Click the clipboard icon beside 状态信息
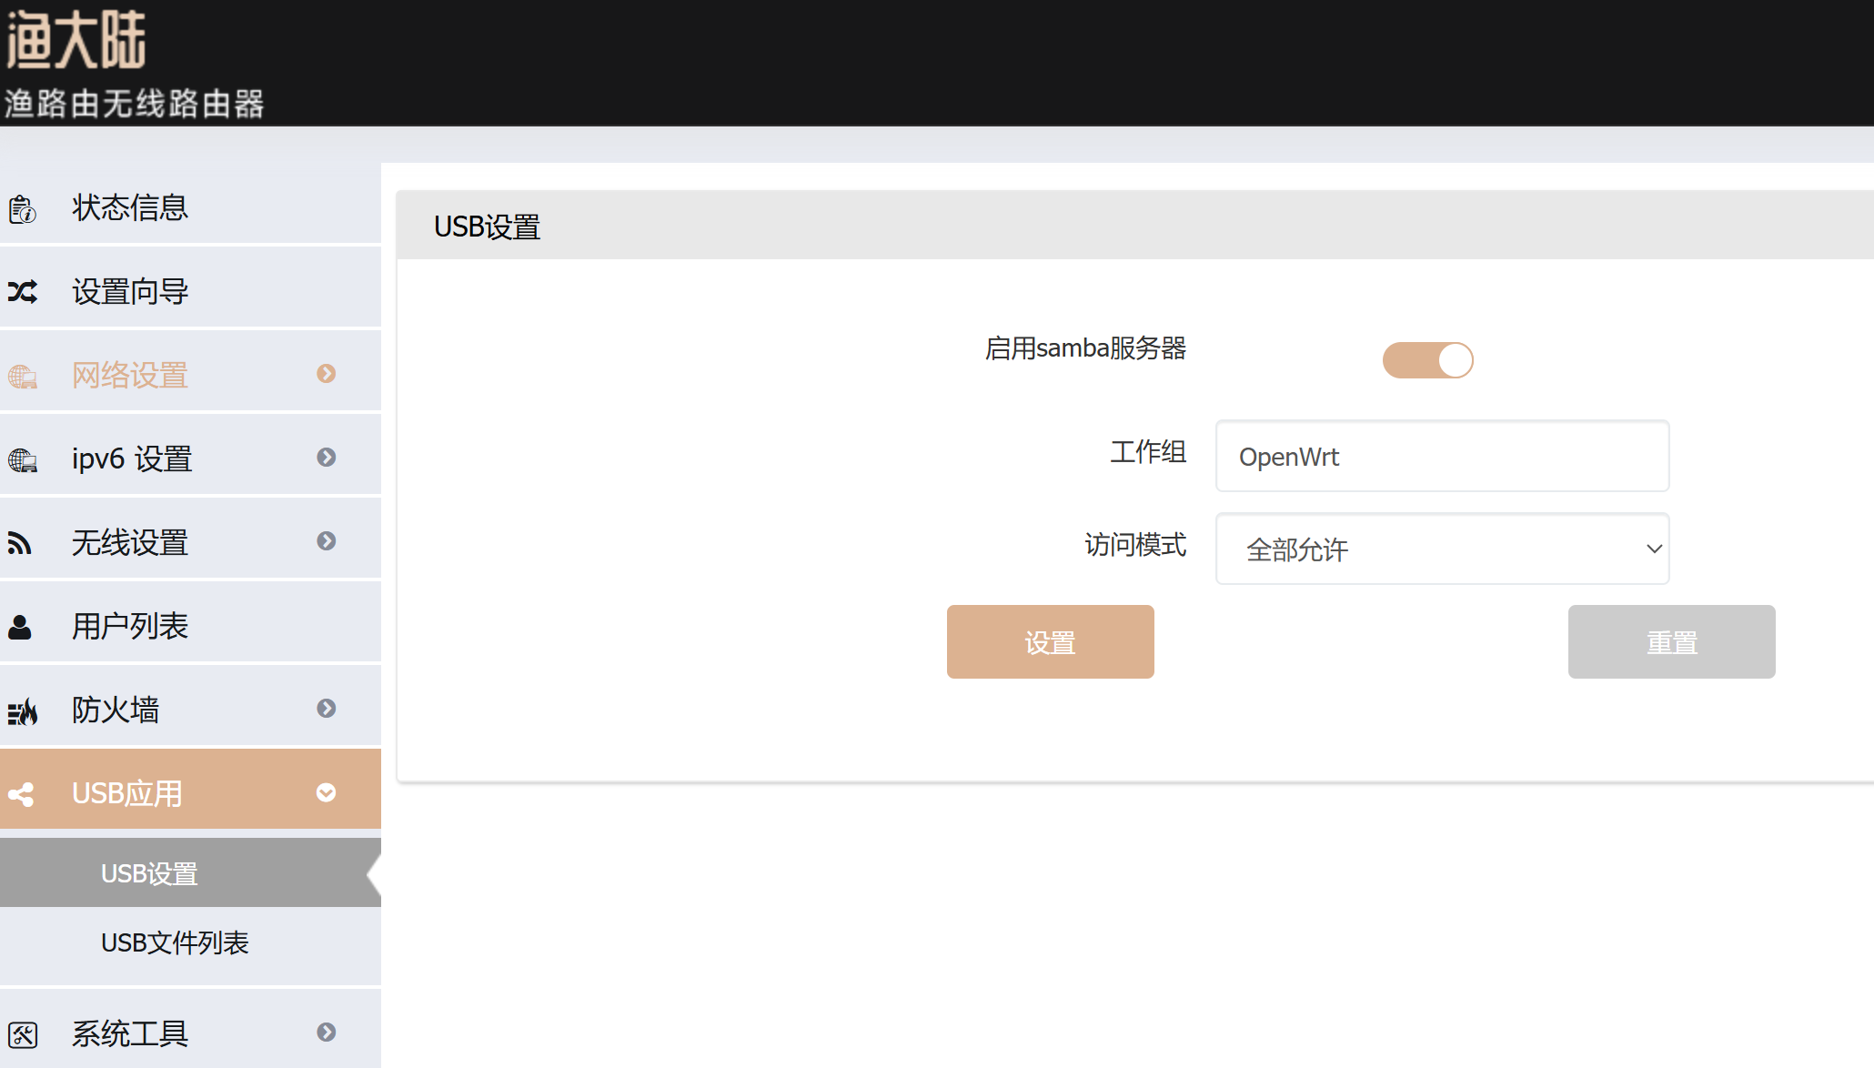The height and width of the screenshot is (1068, 1874). coord(23,209)
